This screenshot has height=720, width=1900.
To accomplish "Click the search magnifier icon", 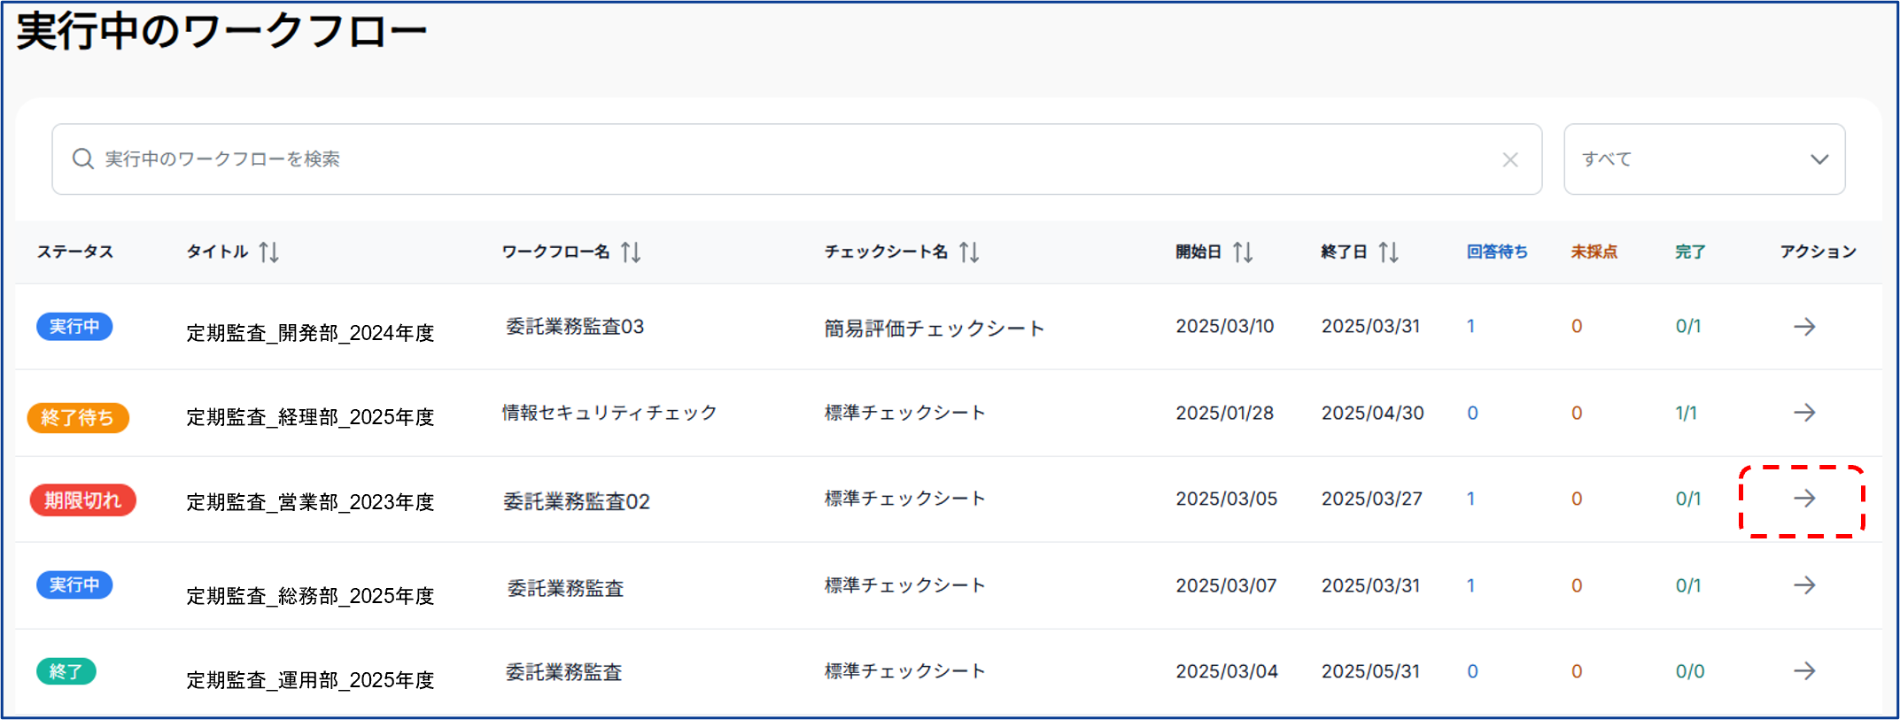I will 82,159.
